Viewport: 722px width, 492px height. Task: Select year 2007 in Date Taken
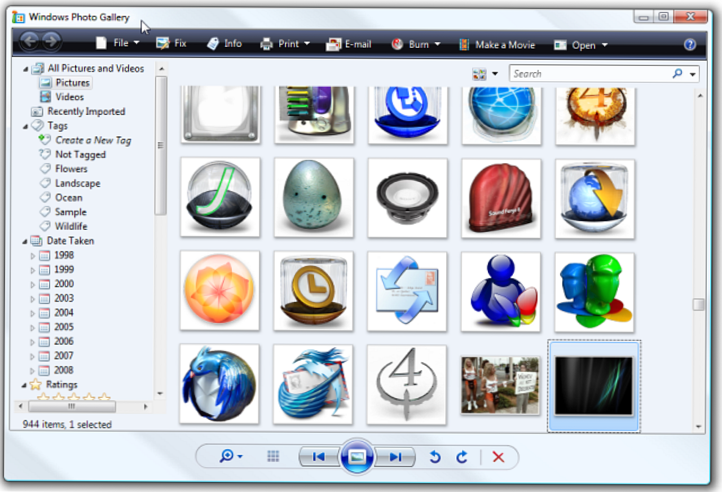point(57,356)
